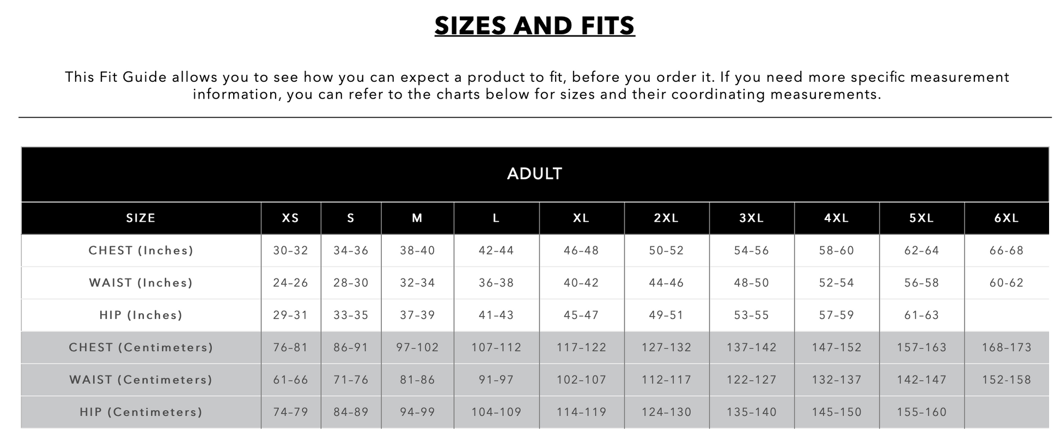
Task: Select the 61-63 hip cell for 5XL
Action: [x=921, y=315]
